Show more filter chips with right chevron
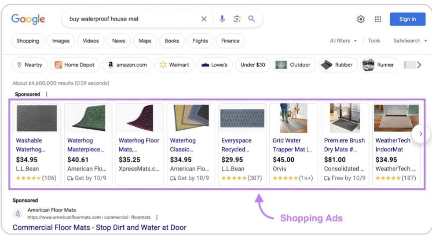 (419, 65)
